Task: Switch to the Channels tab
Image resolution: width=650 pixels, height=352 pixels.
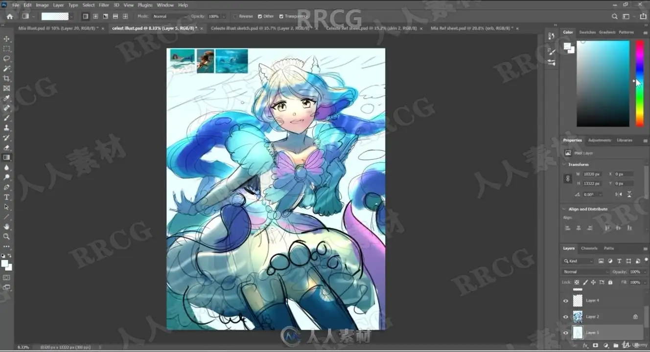Action: [x=589, y=248]
